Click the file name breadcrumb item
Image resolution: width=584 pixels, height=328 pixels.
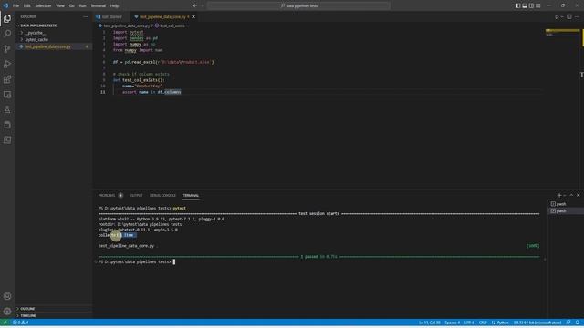point(127,26)
